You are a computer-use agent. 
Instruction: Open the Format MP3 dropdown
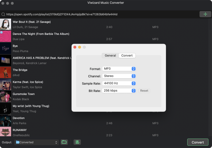point(119,69)
